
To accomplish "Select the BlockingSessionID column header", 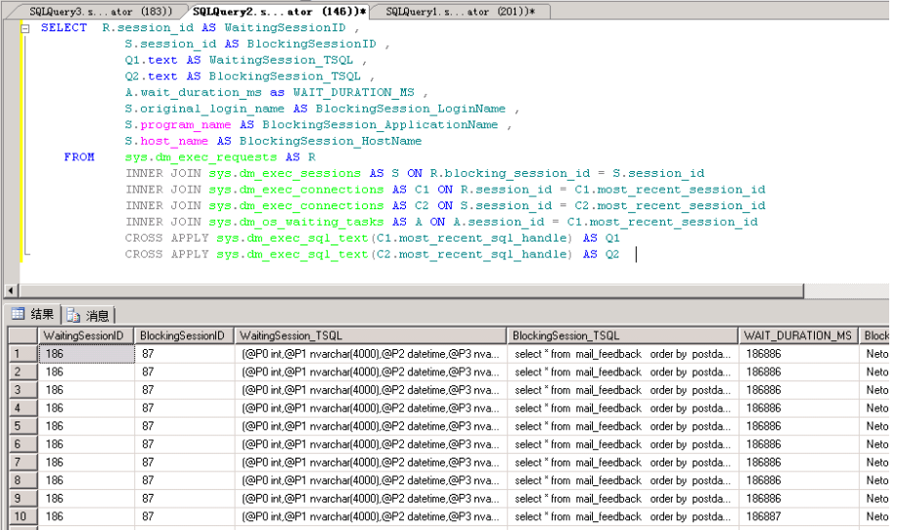I will click(x=184, y=336).
